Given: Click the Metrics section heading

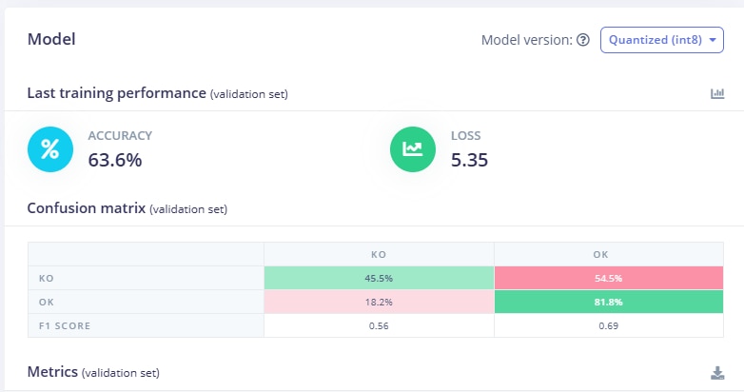Looking at the screenshot, I should point(54,370).
